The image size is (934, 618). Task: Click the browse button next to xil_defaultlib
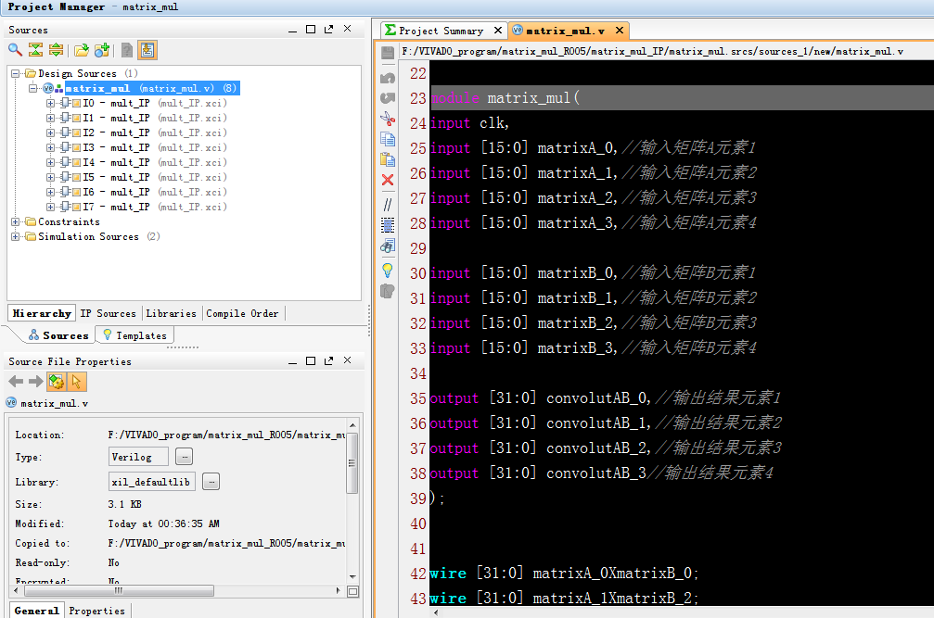(x=211, y=482)
